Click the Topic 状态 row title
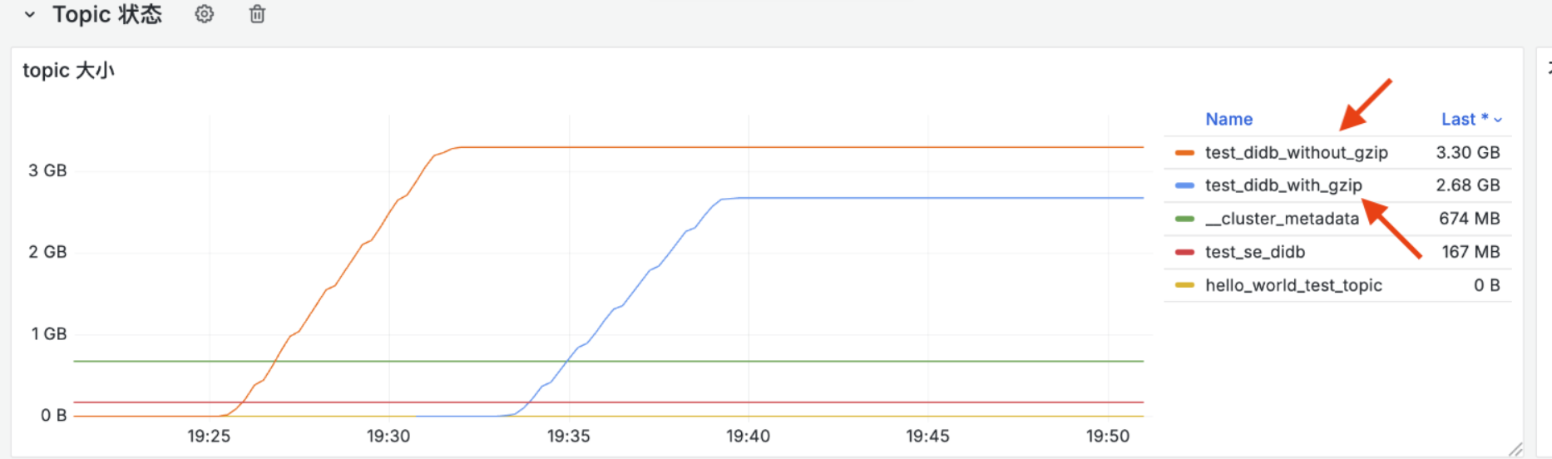The width and height of the screenshot is (1552, 459). point(107,14)
